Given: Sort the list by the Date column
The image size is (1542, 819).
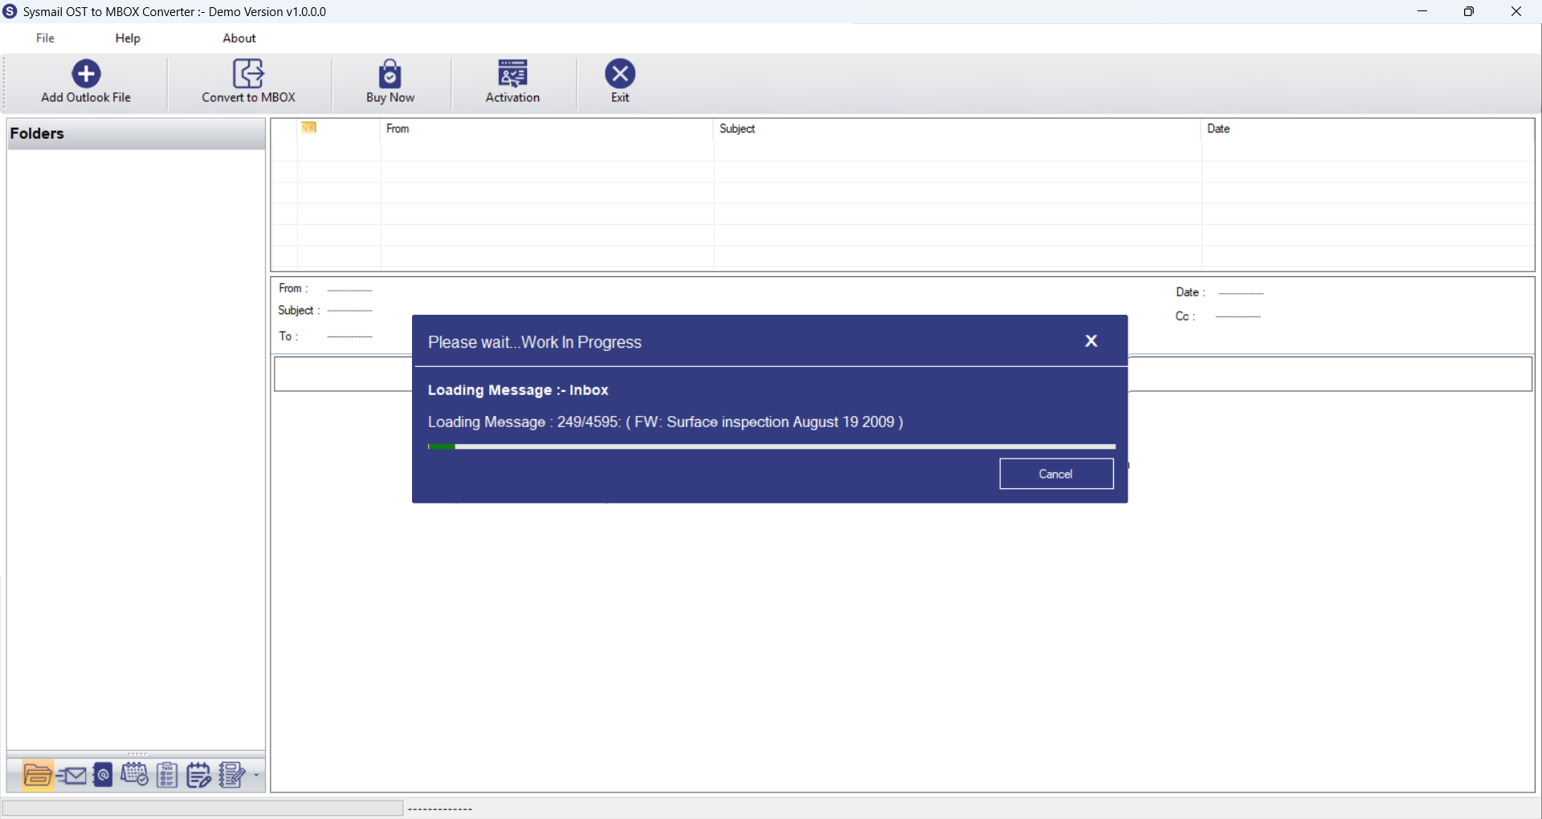Looking at the screenshot, I should pos(1368,128).
